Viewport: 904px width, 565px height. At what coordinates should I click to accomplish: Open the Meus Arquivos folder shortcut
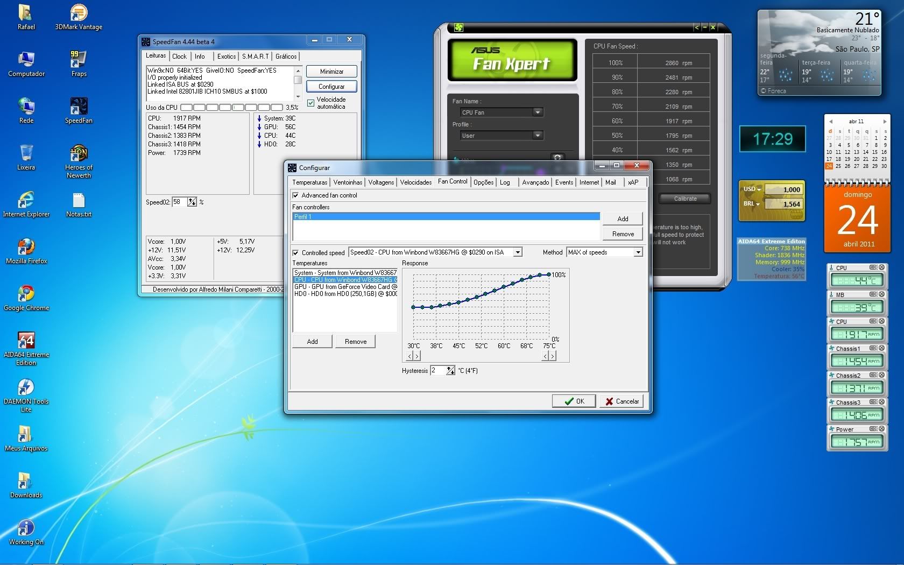pos(26,439)
